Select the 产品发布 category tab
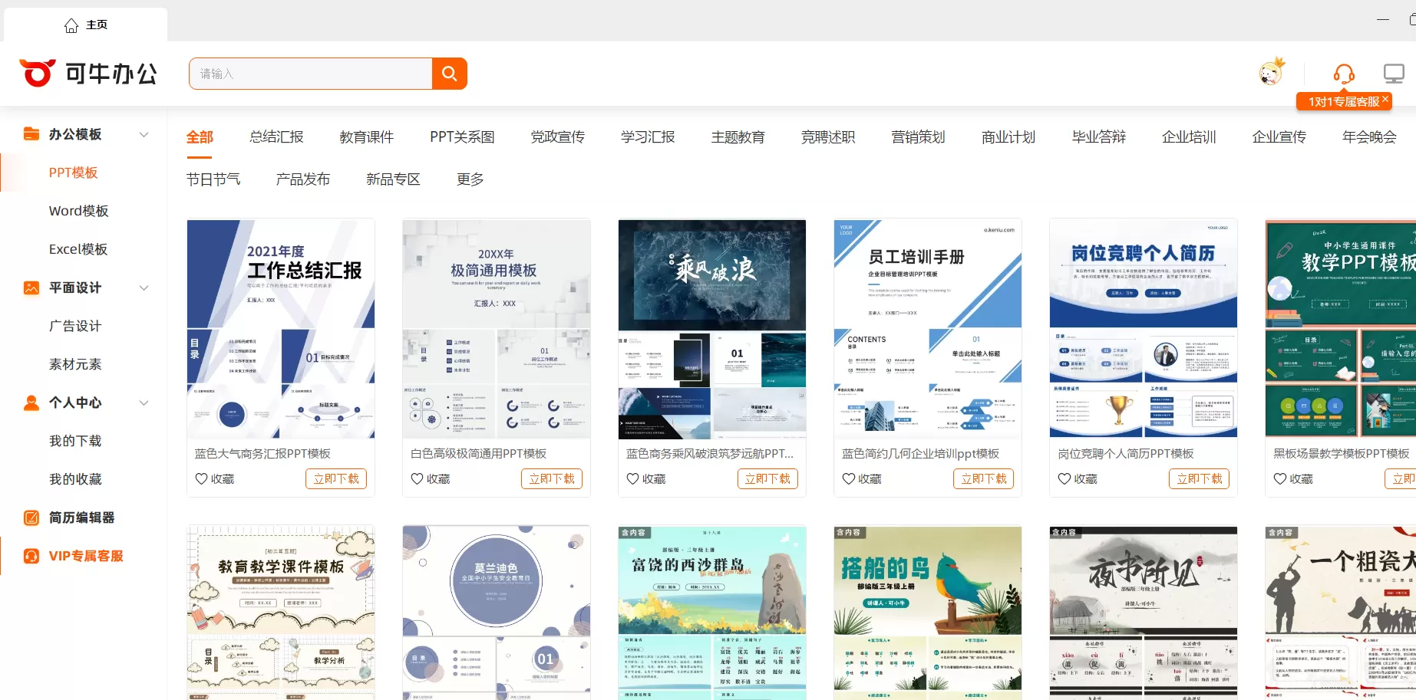 click(303, 179)
